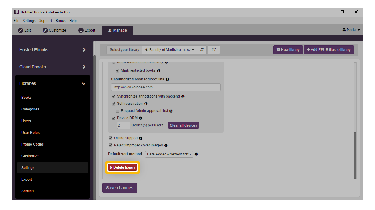Open User Roles in the sidebar
Image resolution: width=375 pixels, height=210 pixels.
(52, 133)
